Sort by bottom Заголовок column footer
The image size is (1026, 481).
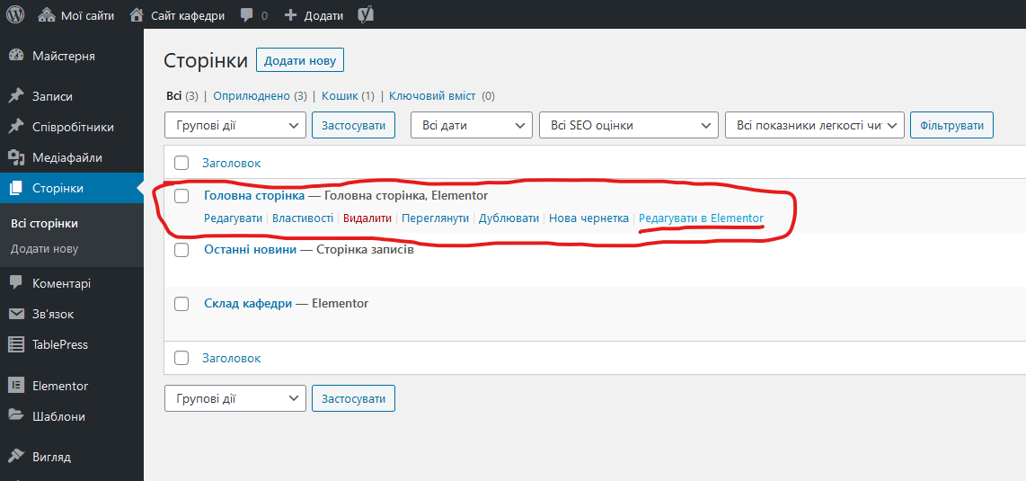click(231, 358)
